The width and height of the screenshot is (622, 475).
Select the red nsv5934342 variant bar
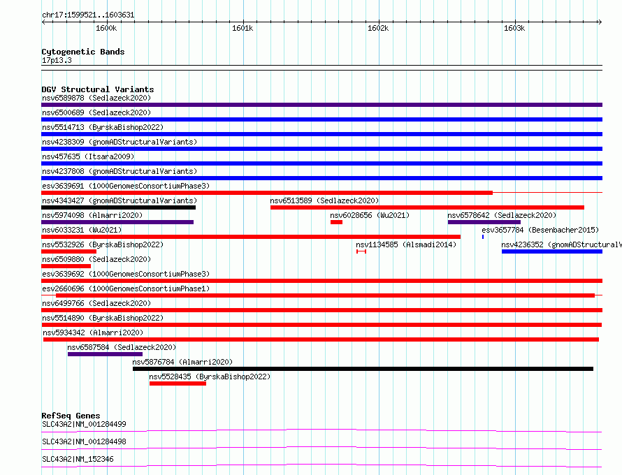click(x=321, y=339)
